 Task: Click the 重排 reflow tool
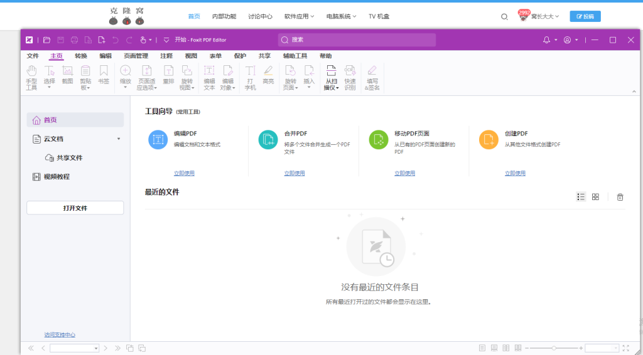pos(168,75)
